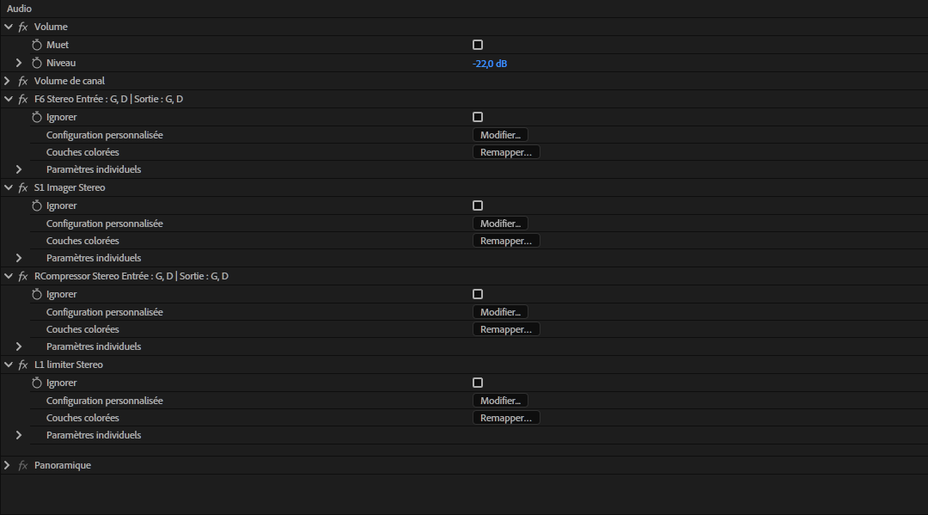Expand Paramètres individuels under L1 limiter Stereo
Image resolution: width=928 pixels, height=515 pixels.
coord(19,435)
